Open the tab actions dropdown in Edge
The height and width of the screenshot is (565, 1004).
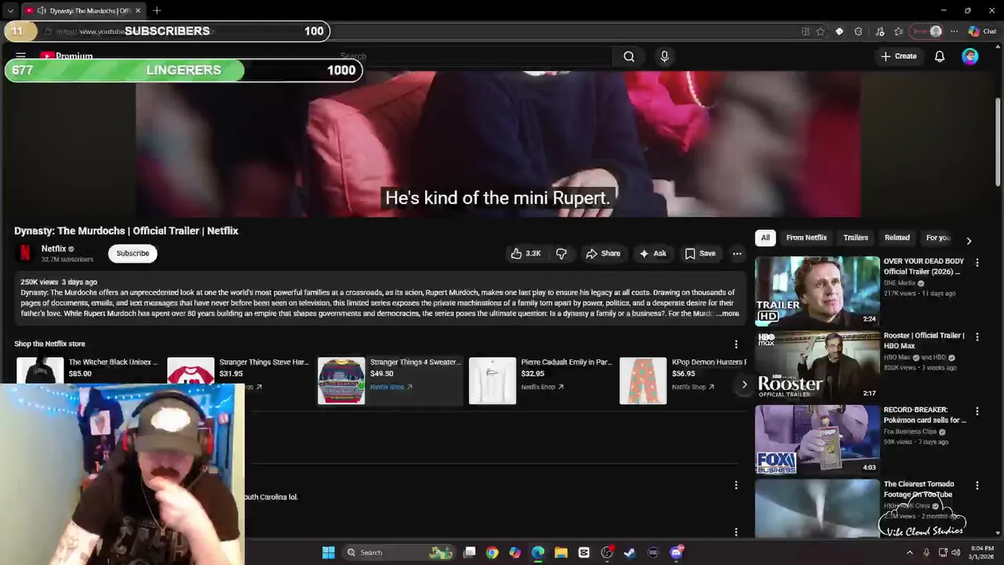pos(9,10)
